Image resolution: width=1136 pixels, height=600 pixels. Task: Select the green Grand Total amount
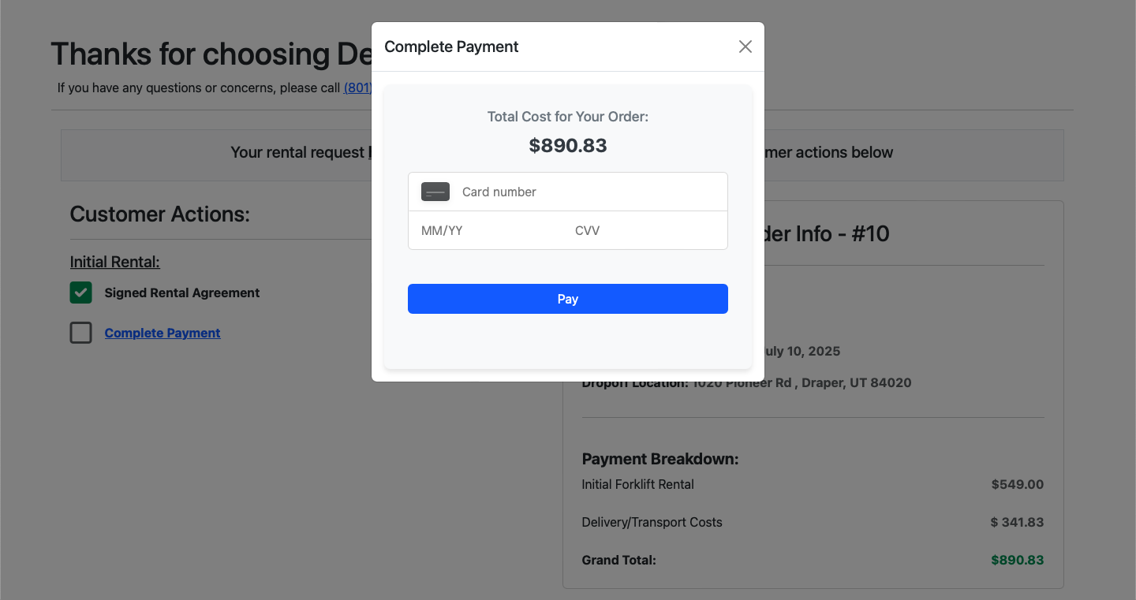(1018, 560)
